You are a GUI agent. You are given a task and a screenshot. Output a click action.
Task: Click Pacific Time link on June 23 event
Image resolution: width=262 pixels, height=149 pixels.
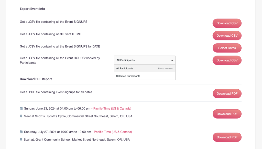(112, 109)
